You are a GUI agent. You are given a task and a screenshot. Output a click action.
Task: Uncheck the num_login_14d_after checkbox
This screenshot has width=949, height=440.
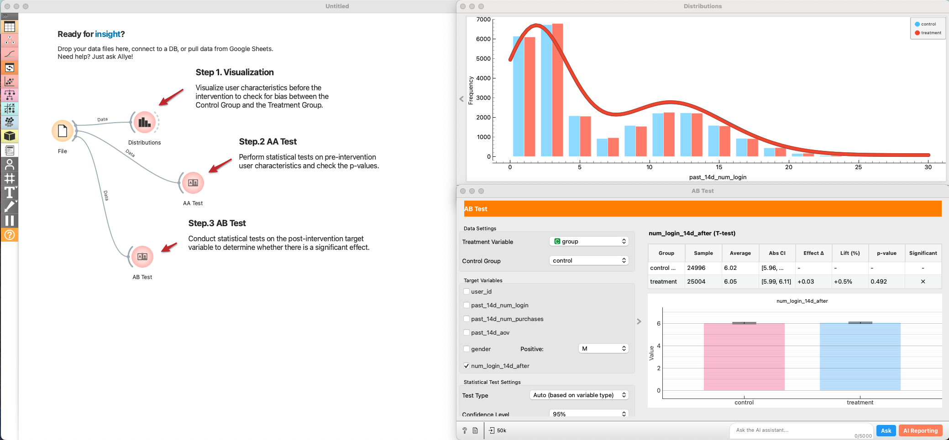tap(467, 366)
